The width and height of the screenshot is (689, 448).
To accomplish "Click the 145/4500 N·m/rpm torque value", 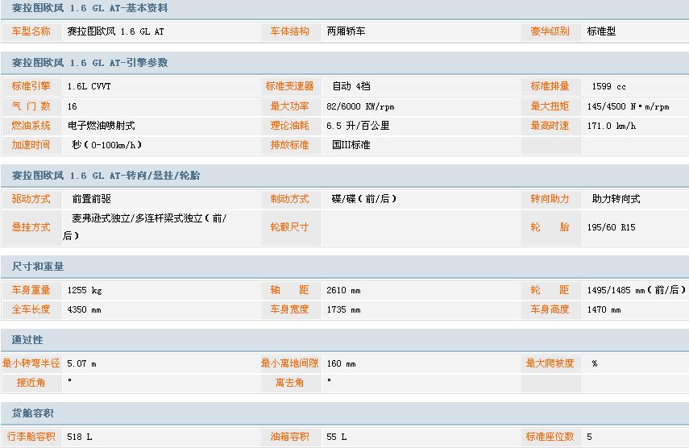I will click(628, 106).
